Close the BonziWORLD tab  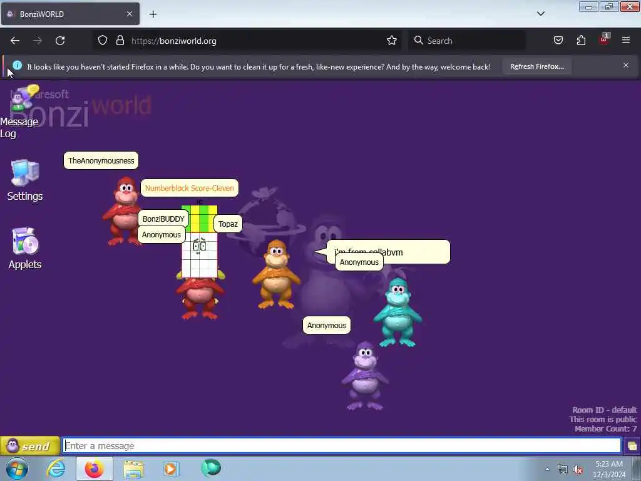[x=129, y=14]
